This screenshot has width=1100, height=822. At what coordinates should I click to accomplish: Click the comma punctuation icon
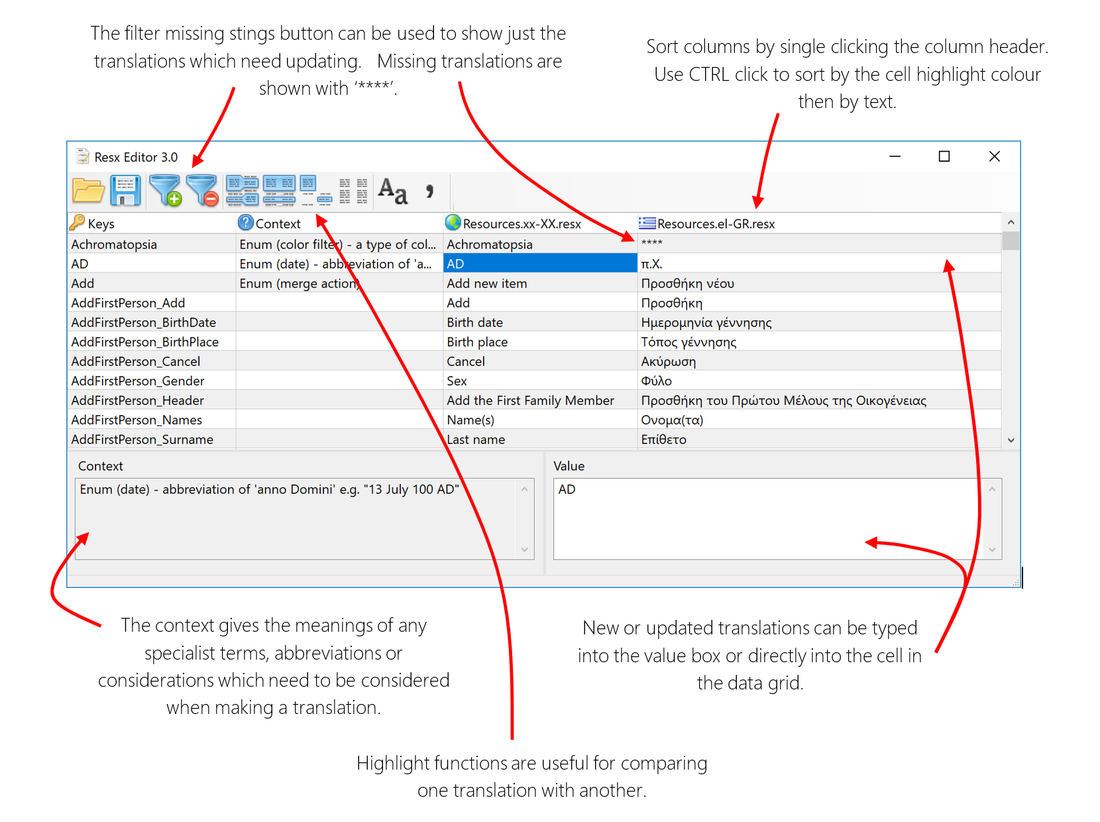coord(430,191)
